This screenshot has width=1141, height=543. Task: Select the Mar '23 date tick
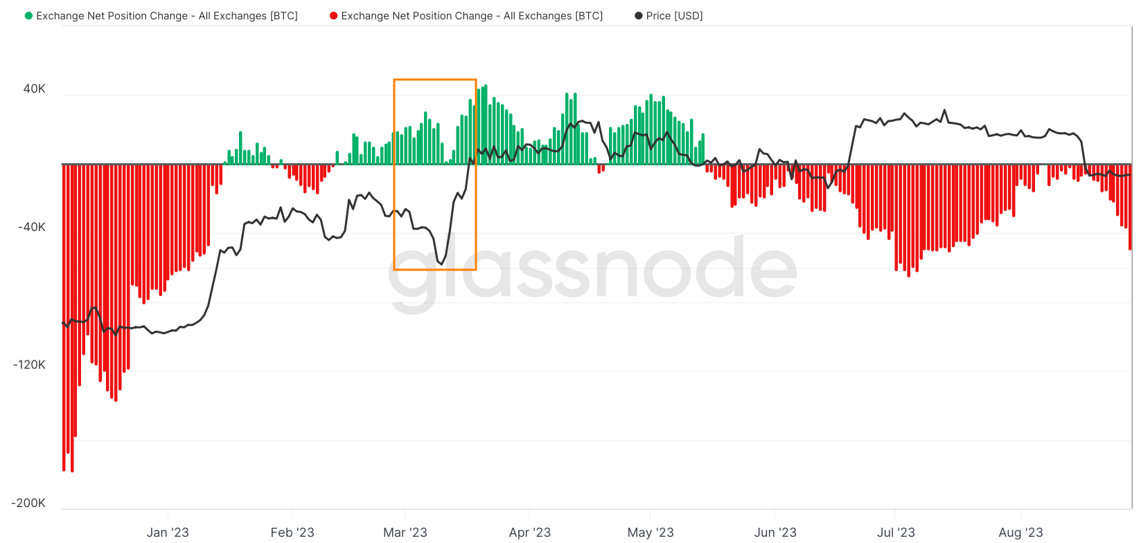point(405,532)
